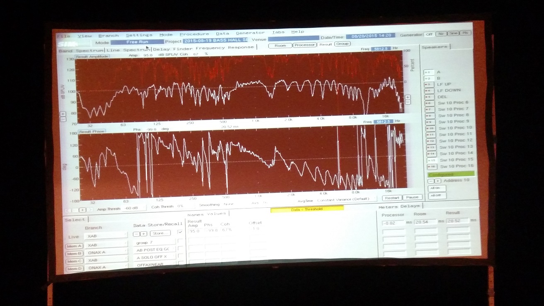Open the Settings menu
The width and height of the screenshot is (544, 306).
coord(139,35)
